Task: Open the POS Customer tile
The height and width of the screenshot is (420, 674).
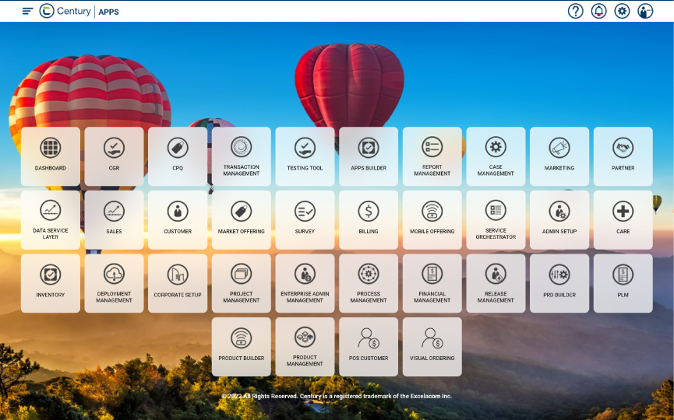Action: [369, 347]
